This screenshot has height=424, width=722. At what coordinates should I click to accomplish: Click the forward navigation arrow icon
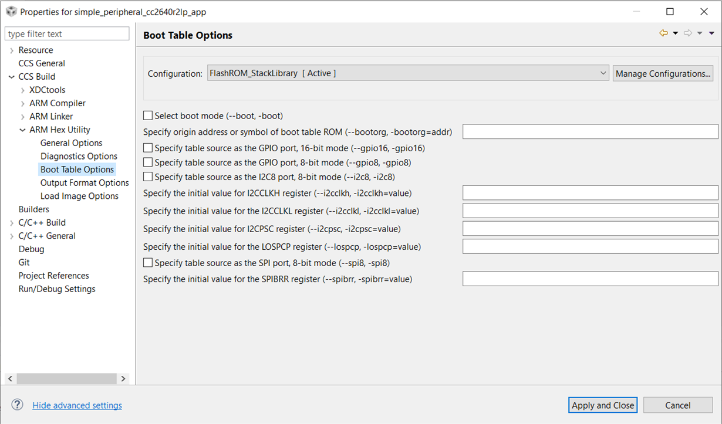pyautogui.click(x=688, y=33)
